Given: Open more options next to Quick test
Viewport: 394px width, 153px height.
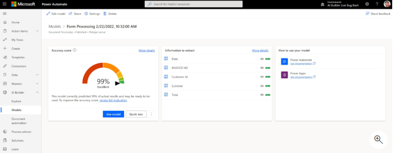Looking at the screenshot, I should (151, 114).
